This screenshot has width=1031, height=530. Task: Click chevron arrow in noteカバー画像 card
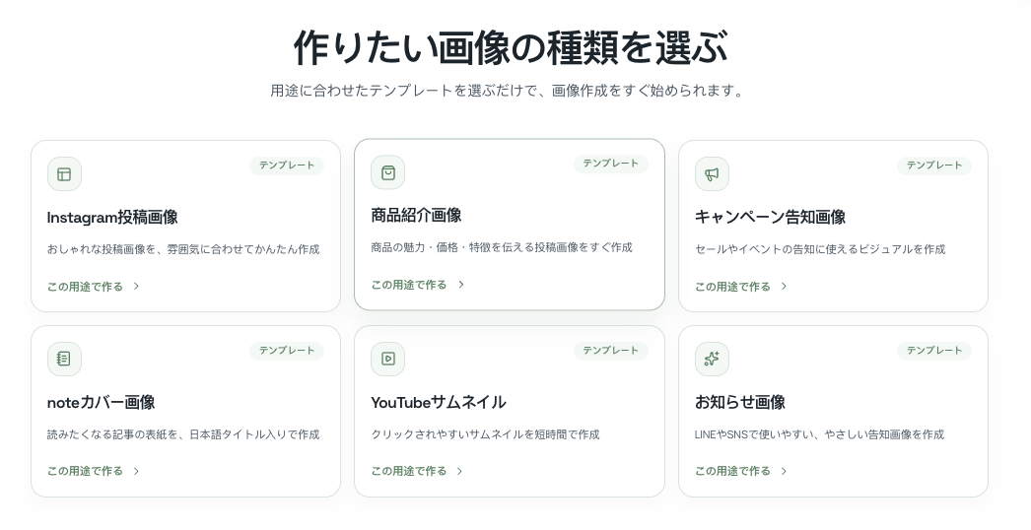click(x=136, y=472)
